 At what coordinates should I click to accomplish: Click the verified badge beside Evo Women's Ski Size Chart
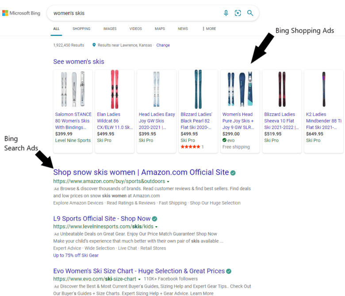(229, 271)
